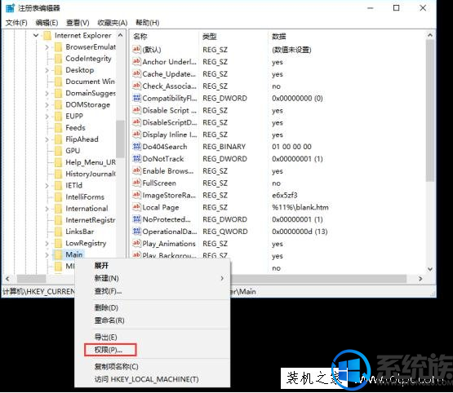The image size is (453, 393).
Task: Click string icon of Play_Animations value
Action: click(136, 243)
